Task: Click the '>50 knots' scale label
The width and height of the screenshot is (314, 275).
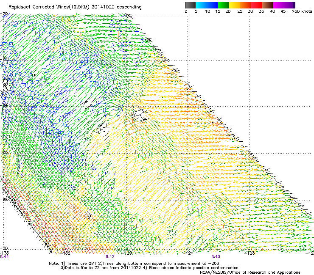Action: coord(302,11)
